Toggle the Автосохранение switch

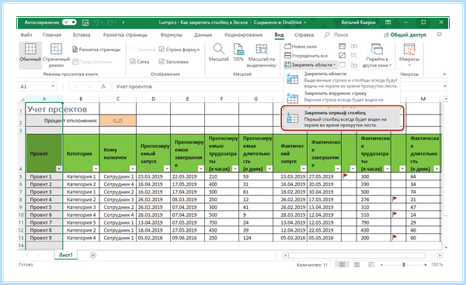(x=70, y=22)
